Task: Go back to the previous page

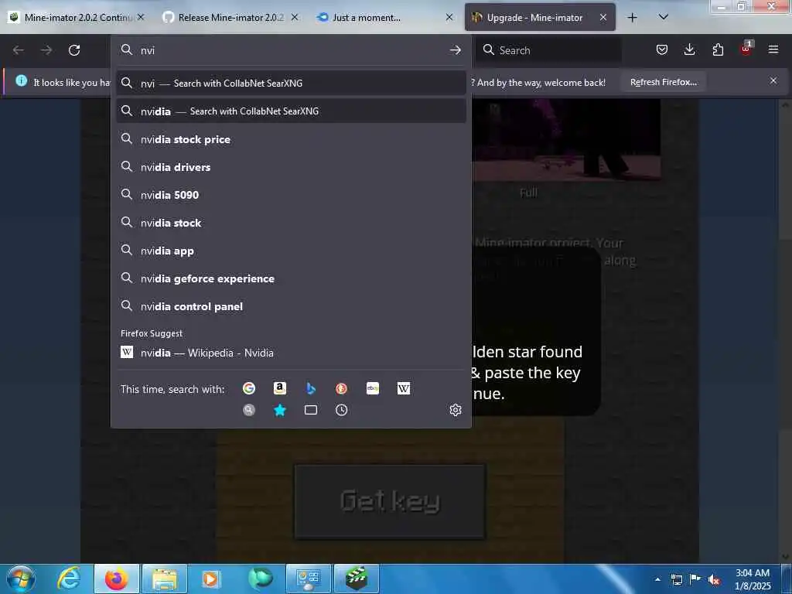Action: pyautogui.click(x=19, y=50)
